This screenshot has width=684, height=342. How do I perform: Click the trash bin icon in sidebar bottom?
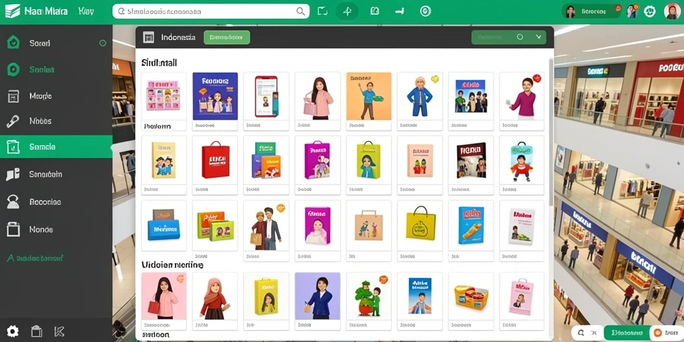pyautogui.click(x=37, y=331)
